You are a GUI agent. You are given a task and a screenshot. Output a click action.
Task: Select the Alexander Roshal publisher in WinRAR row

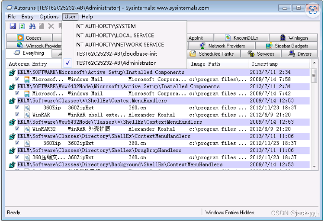point(152,115)
